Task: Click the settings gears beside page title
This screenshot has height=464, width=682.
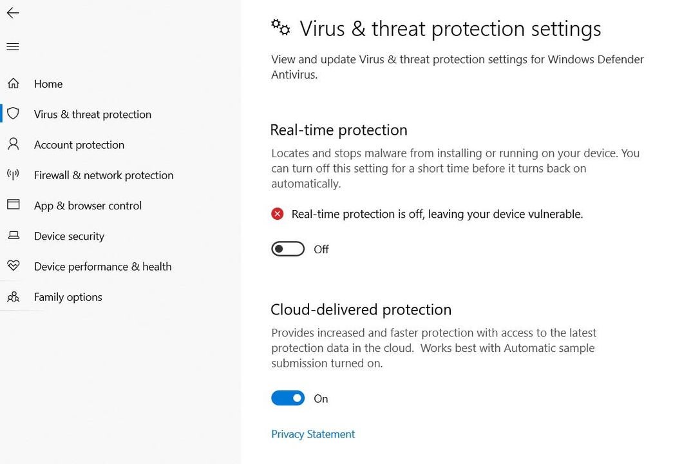Action: [280, 26]
